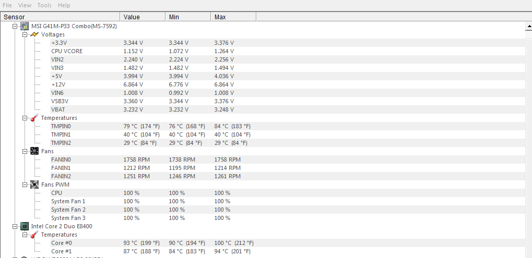Screen dimensions: 532x258
Task: Click the Voltages lightning icon
Action: click(x=34, y=34)
